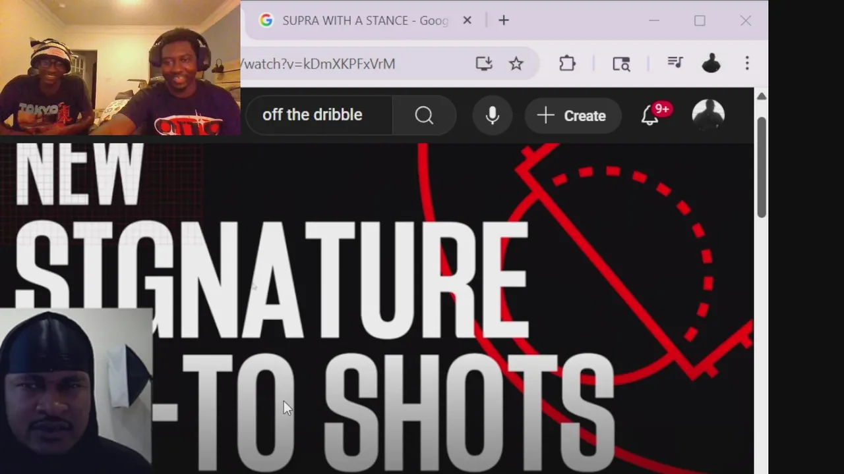Maximize the Chrome window
844x474 pixels.
point(700,20)
